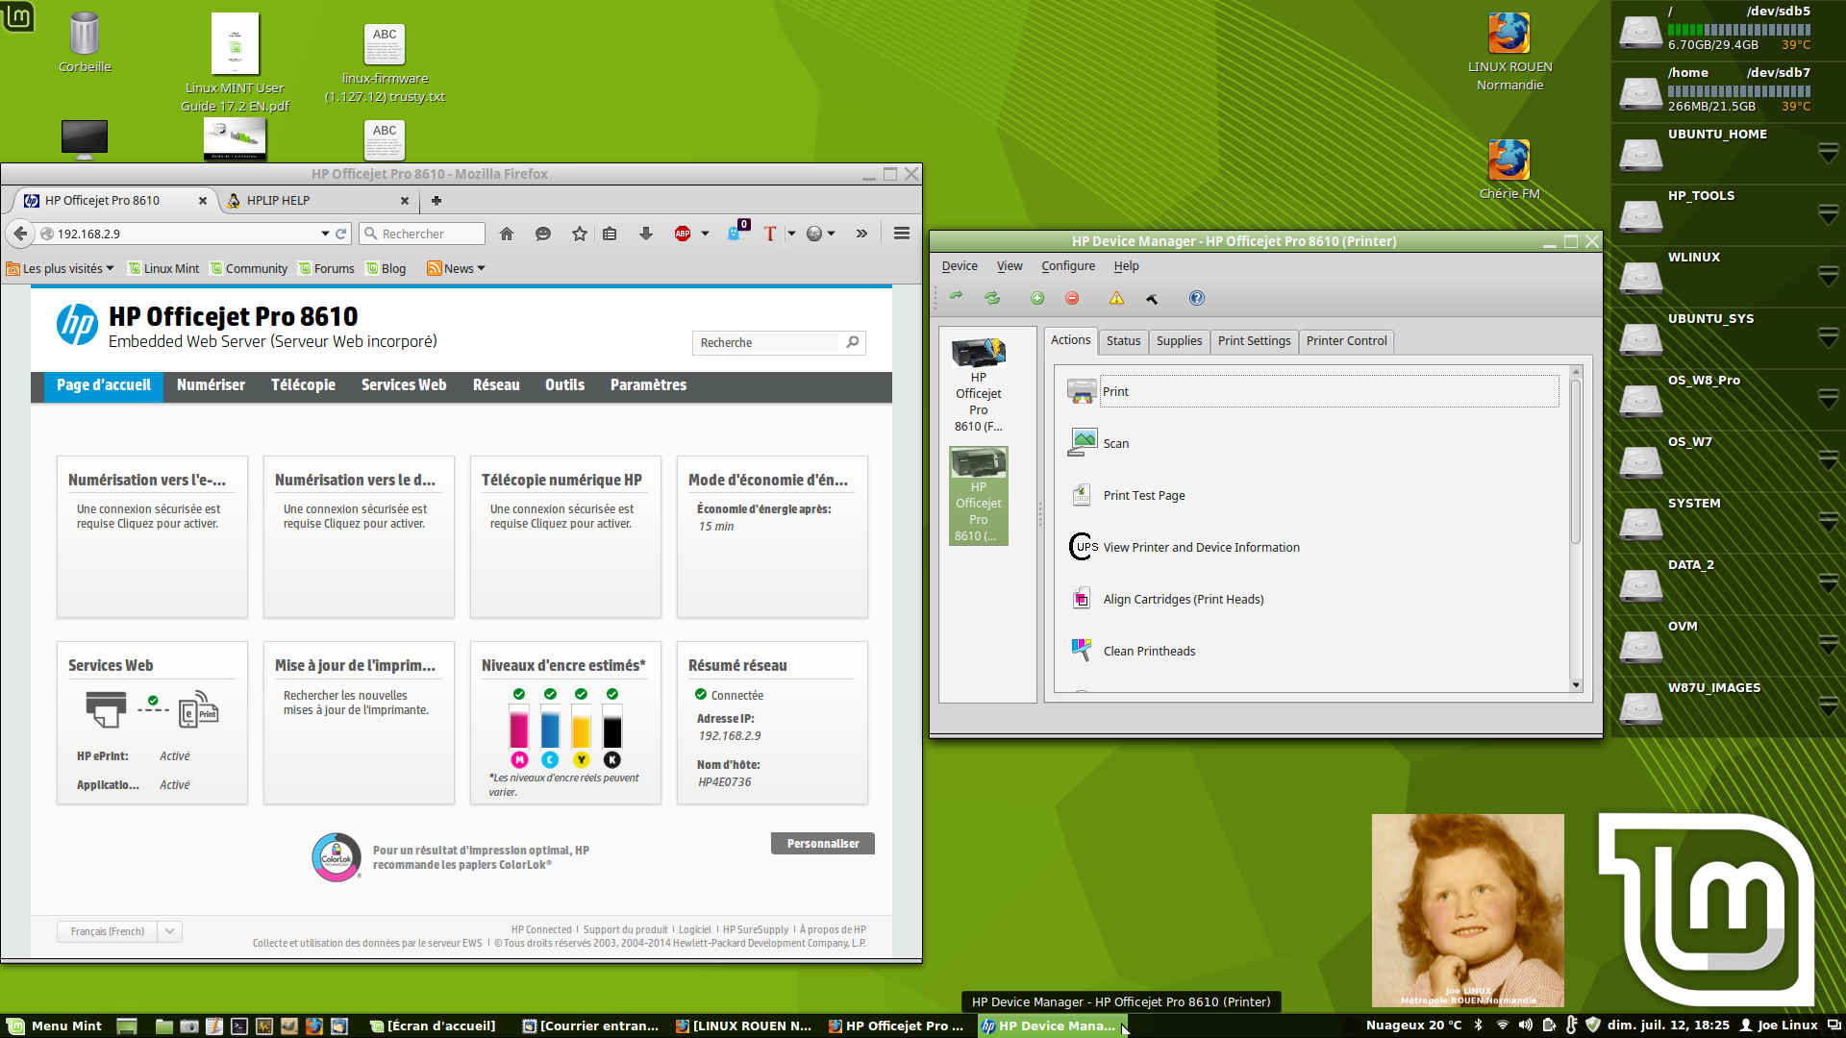Image resolution: width=1846 pixels, height=1038 pixels.
Task: Click the Print Test Page icon
Action: pyautogui.click(x=1082, y=495)
